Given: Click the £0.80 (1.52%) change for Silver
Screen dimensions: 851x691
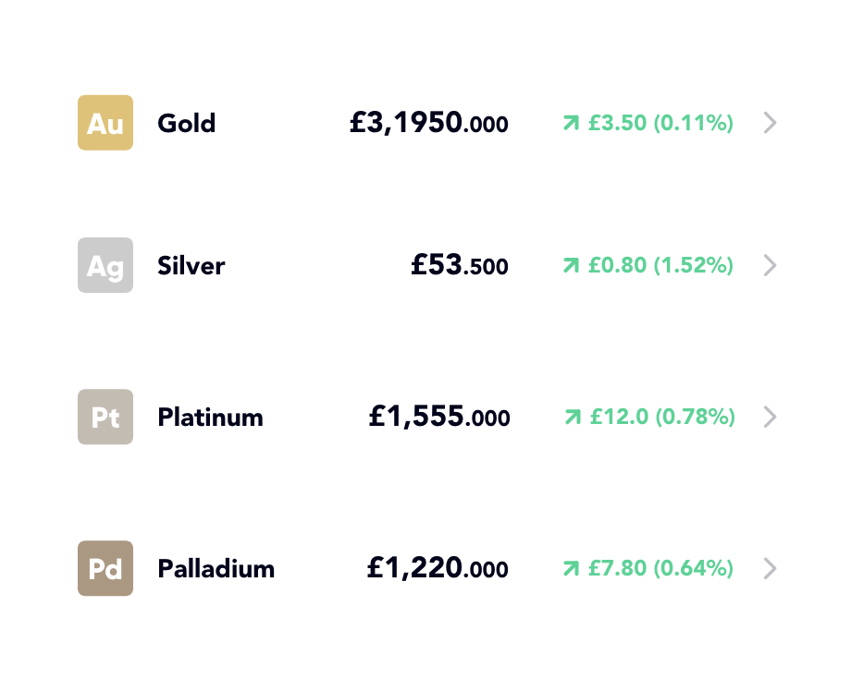Looking at the screenshot, I should (x=660, y=265).
